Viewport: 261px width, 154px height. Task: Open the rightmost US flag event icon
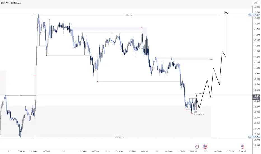tap(242, 147)
